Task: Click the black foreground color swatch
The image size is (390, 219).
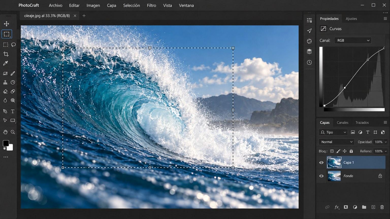Action: 6,143
